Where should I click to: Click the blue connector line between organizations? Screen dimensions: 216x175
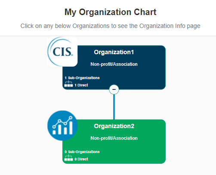click(114, 107)
